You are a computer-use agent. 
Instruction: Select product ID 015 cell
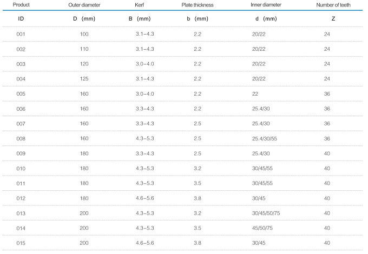coord(21,243)
